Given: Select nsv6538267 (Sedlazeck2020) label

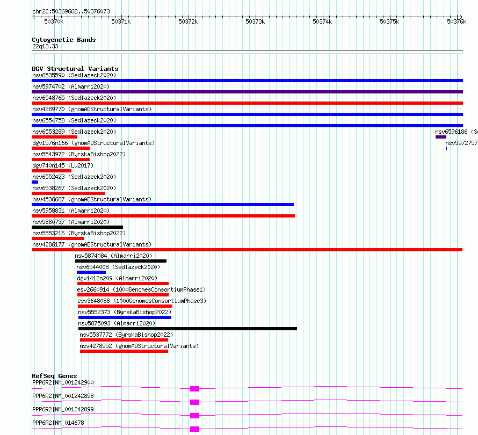Looking at the screenshot, I should [74, 188].
